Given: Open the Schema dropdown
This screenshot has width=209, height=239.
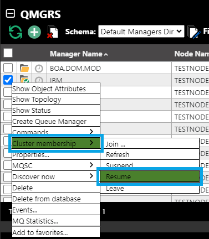Looking at the screenshot, I should (141, 32).
